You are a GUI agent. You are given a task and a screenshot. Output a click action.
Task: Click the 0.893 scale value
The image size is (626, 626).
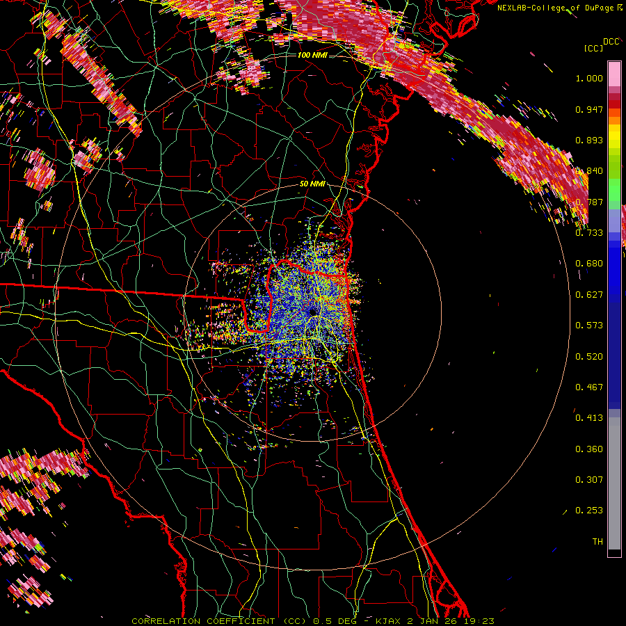pyautogui.click(x=589, y=140)
